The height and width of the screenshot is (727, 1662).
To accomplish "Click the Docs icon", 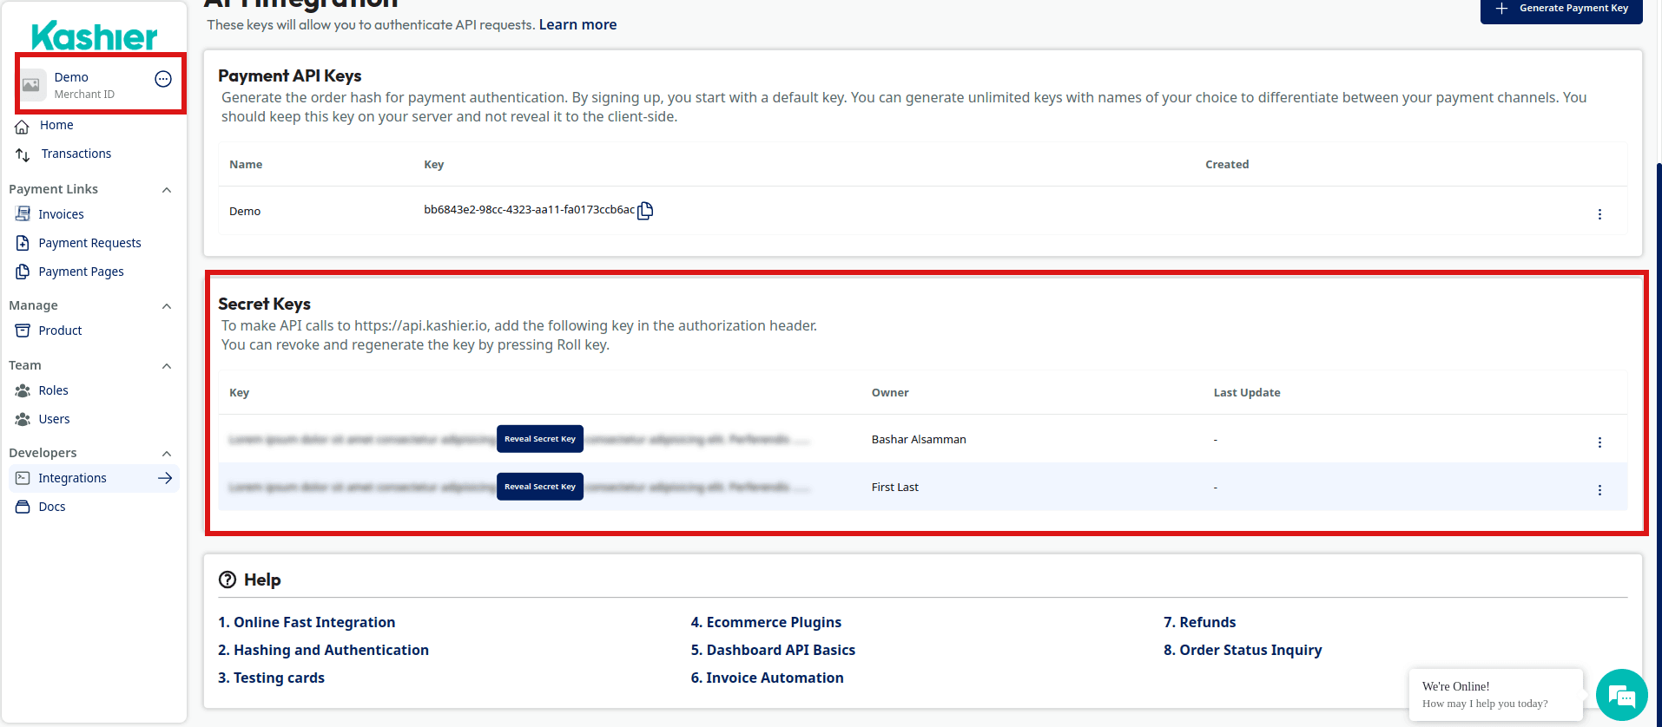I will (x=23, y=507).
